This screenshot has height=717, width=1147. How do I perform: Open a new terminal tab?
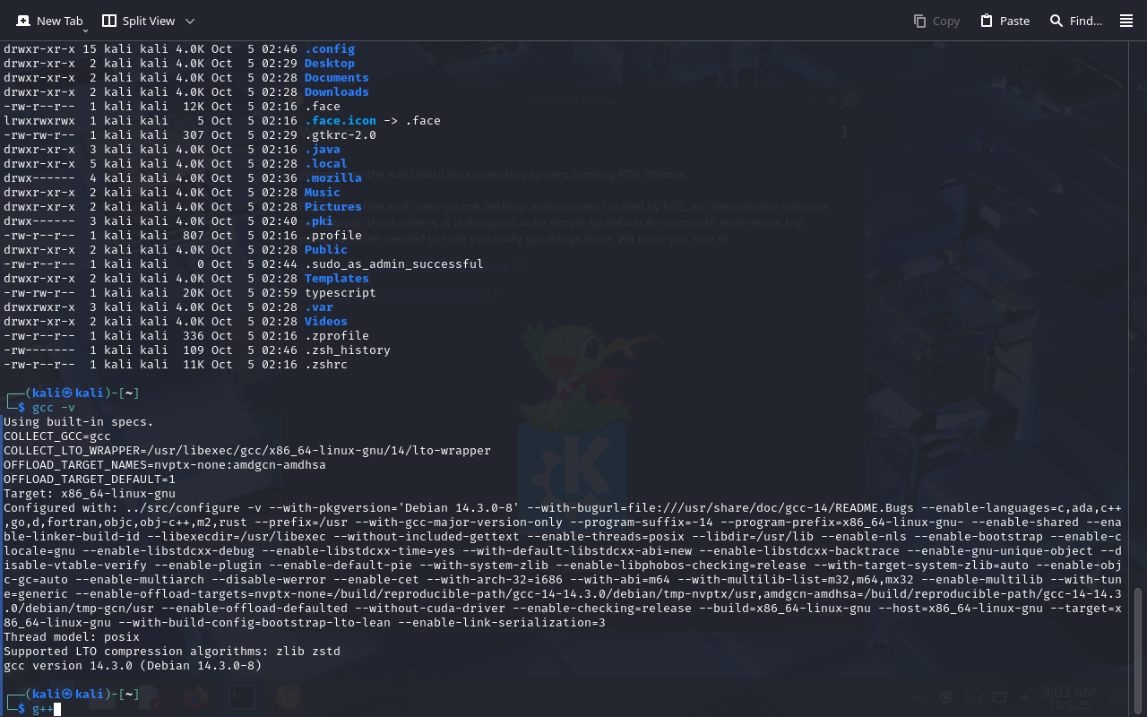click(49, 21)
